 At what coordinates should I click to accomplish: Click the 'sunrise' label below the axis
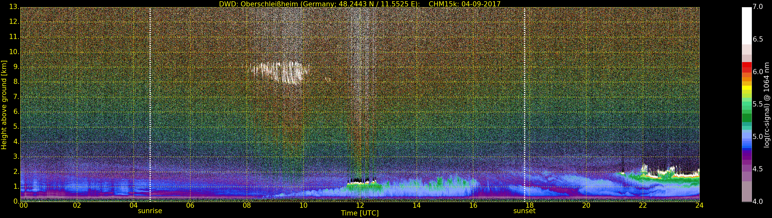[x=150, y=211]
